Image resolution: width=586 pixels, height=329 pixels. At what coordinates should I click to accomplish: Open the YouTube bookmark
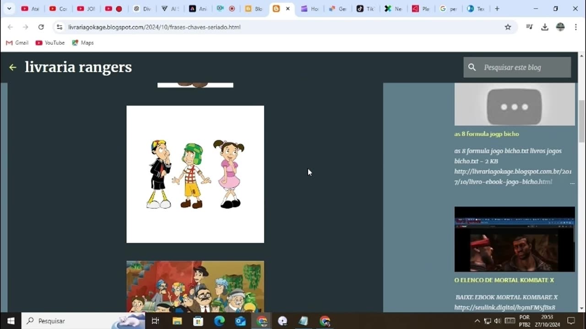[50, 42]
